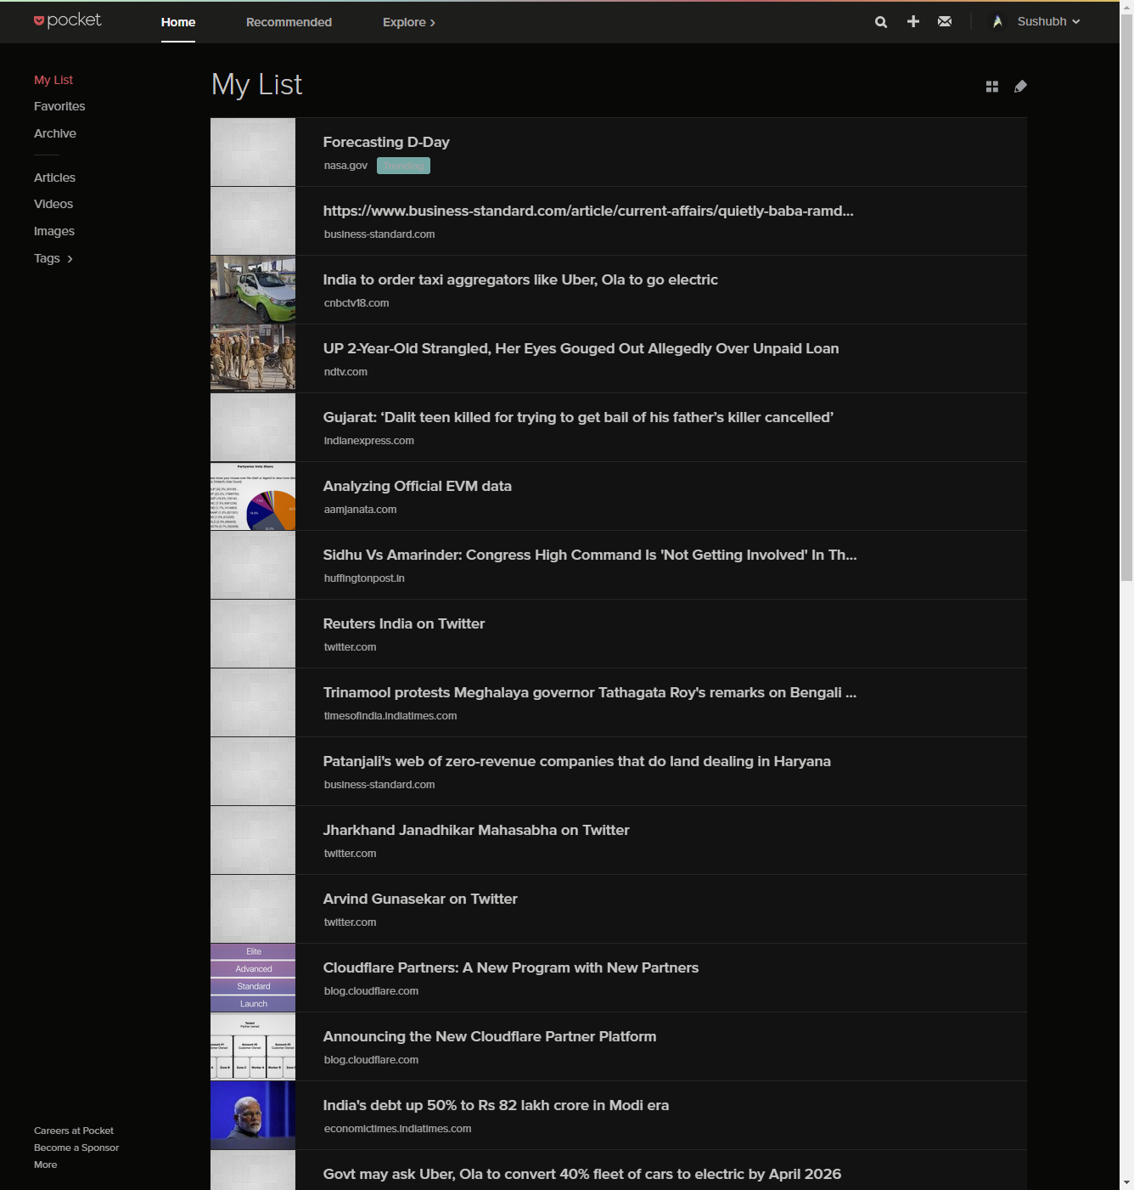1134x1190 pixels.
Task: Click the Elite Advanced Standard Launch thumbnail
Action: click(x=253, y=978)
